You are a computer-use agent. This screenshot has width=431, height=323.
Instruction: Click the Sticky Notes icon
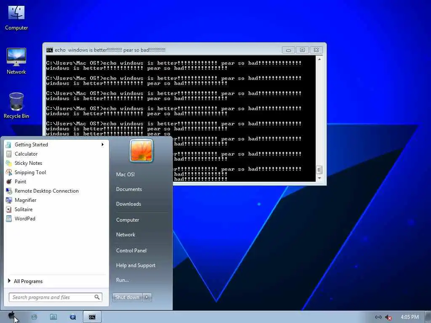[9, 163]
